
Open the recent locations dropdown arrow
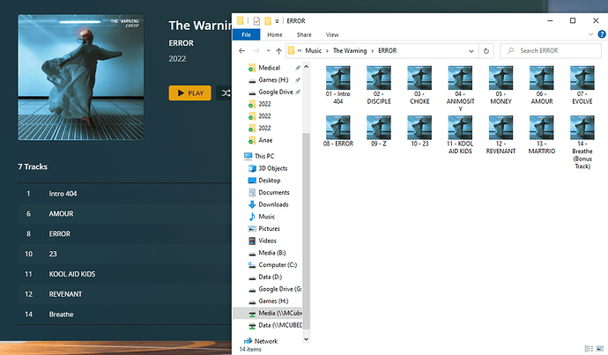point(269,51)
